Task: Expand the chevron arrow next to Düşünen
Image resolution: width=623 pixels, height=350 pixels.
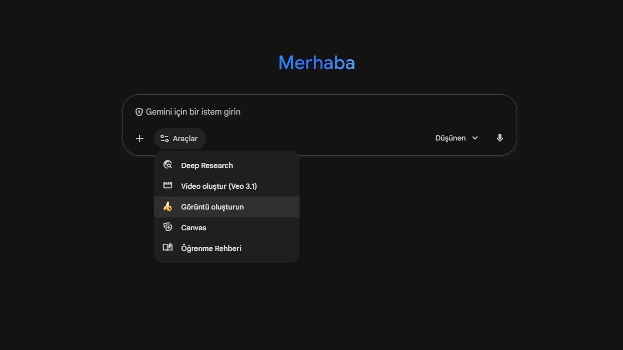Action: click(475, 138)
